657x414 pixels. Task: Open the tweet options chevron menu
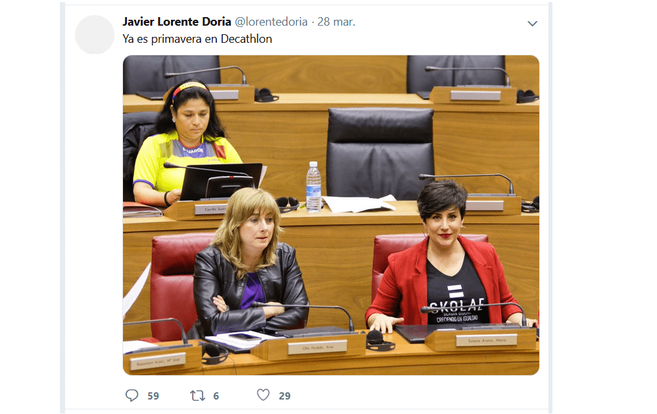tap(532, 24)
